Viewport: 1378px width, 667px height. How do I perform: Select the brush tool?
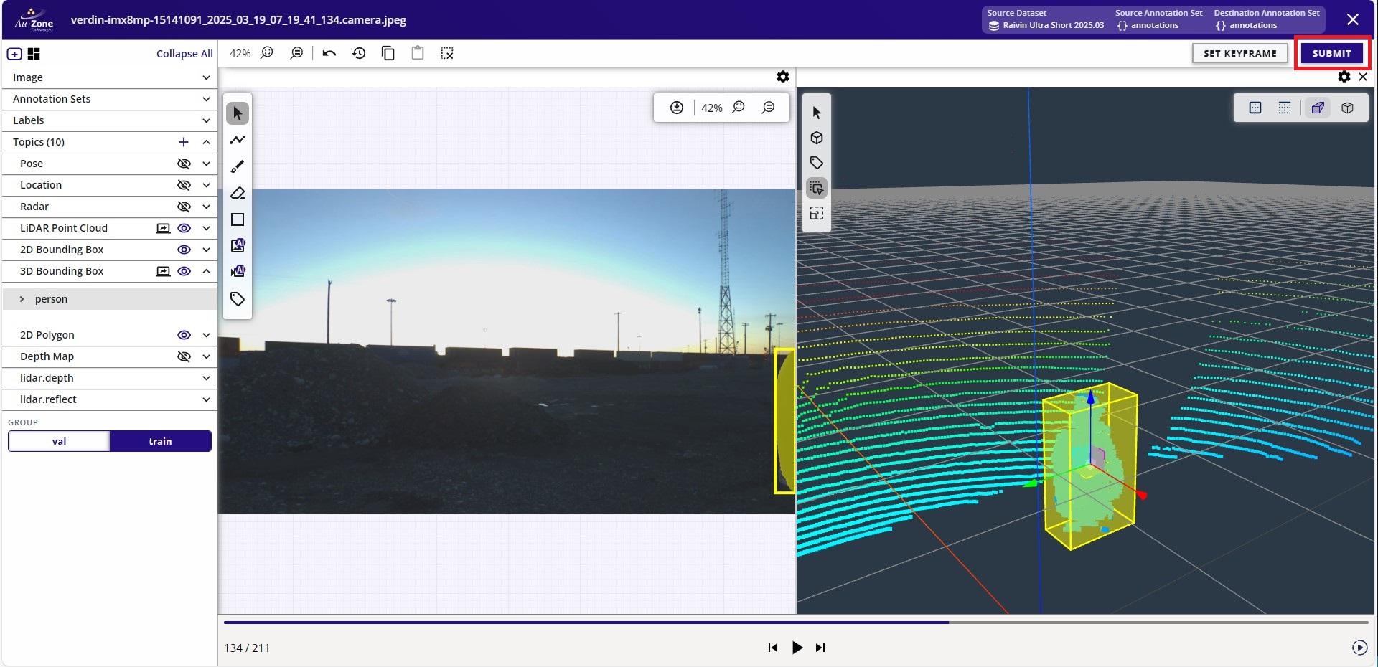(x=238, y=166)
